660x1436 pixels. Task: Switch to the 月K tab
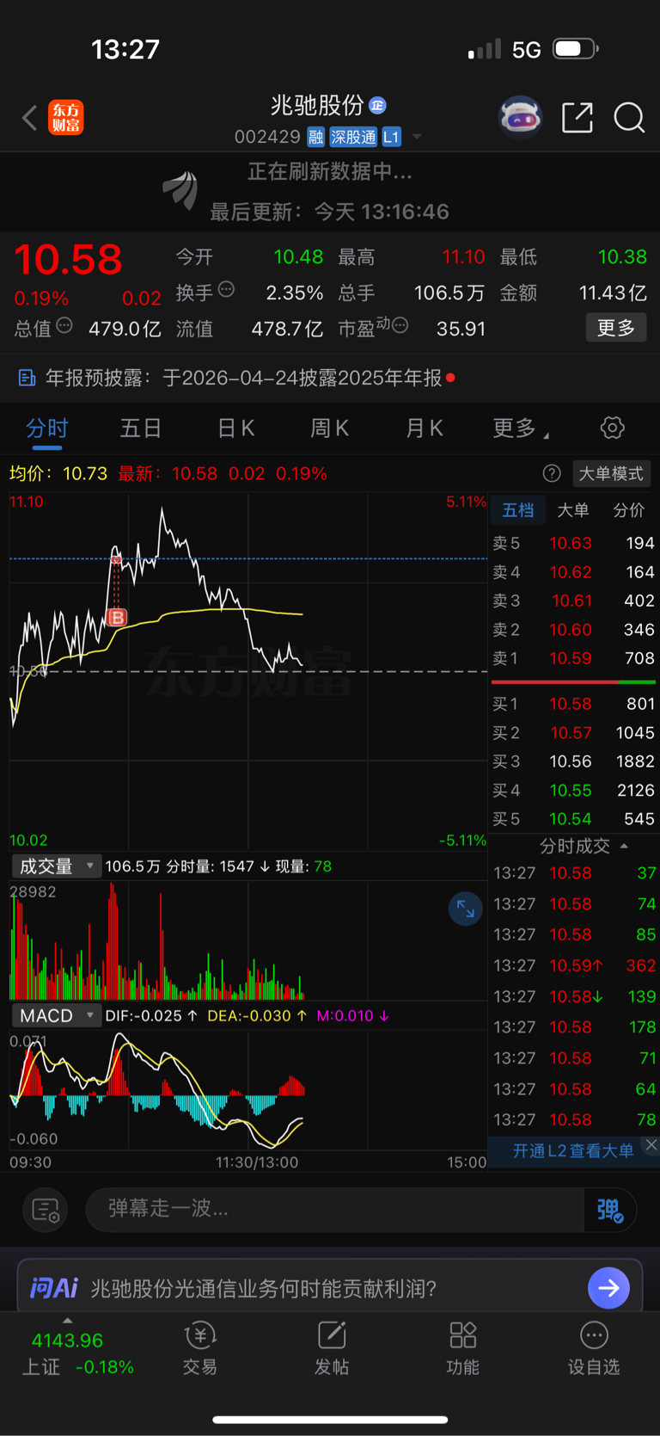click(424, 428)
